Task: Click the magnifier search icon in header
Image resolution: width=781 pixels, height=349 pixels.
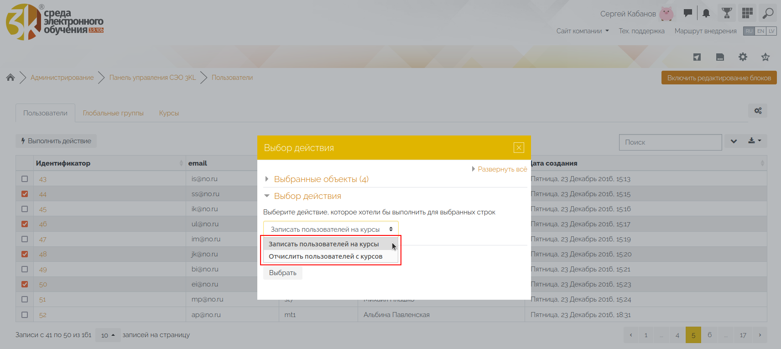Action: (768, 13)
